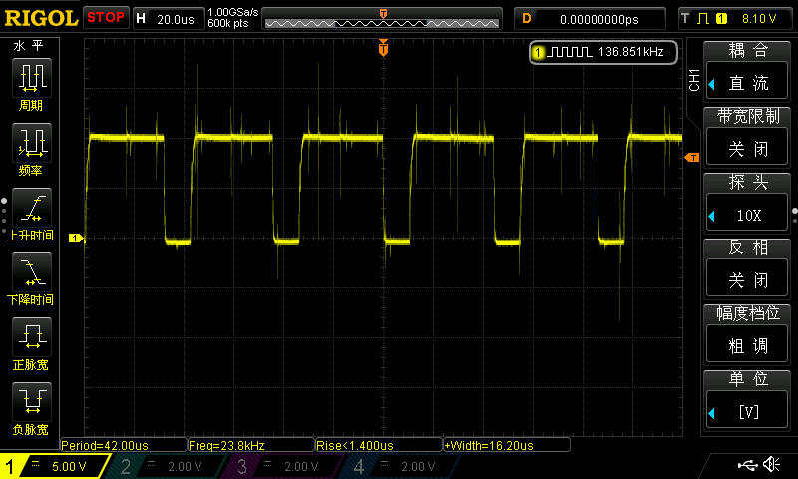This screenshot has height=479, width=798.
Task: Select channel 1 5.00 V tab
Action: tap(55, 466)
